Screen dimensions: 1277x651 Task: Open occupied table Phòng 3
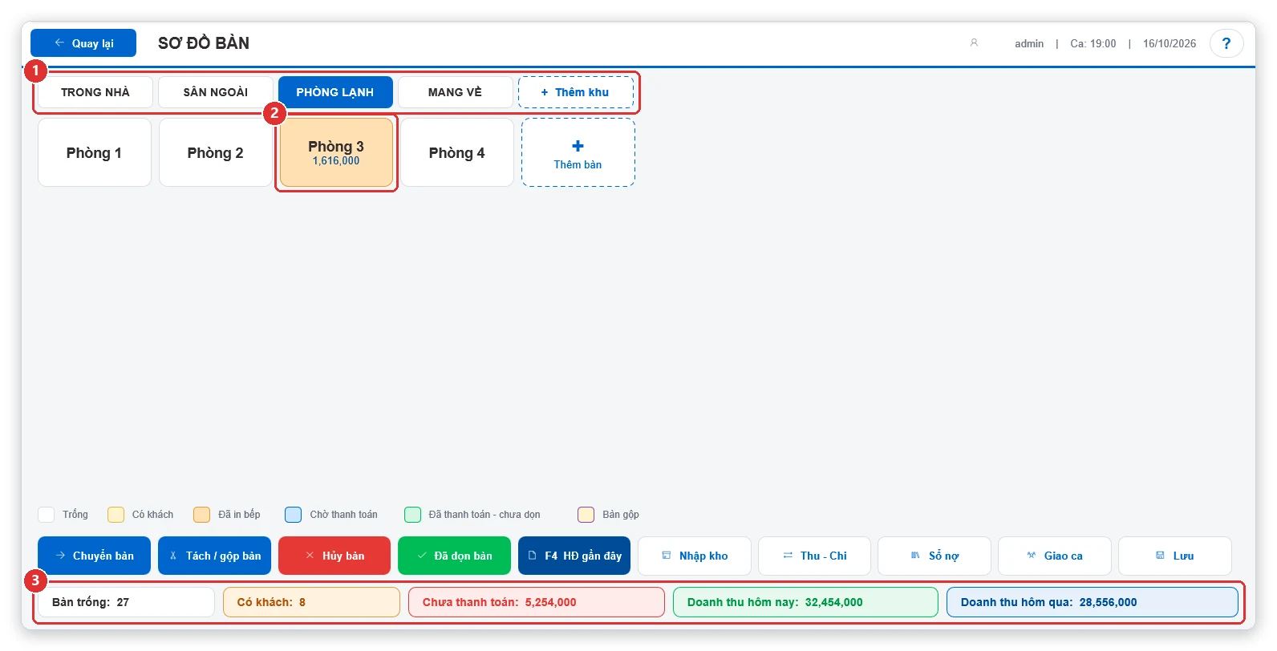(x=336, y=152)
